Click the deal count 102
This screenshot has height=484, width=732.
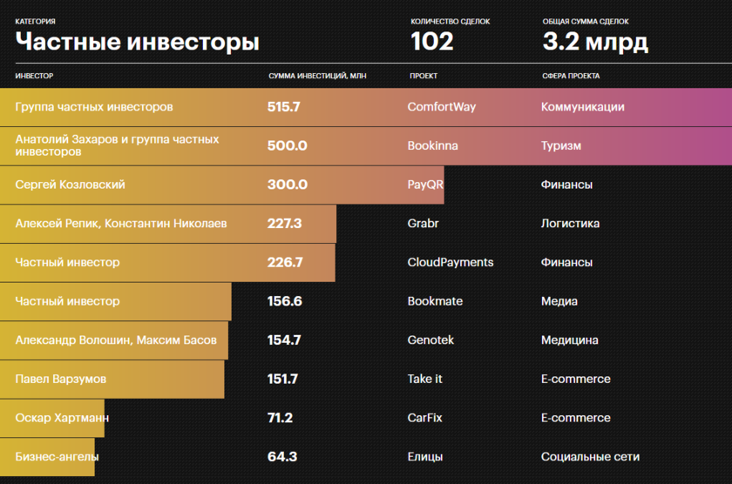click(432, 41)
